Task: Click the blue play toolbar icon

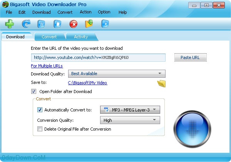Action: click(105, 24)
